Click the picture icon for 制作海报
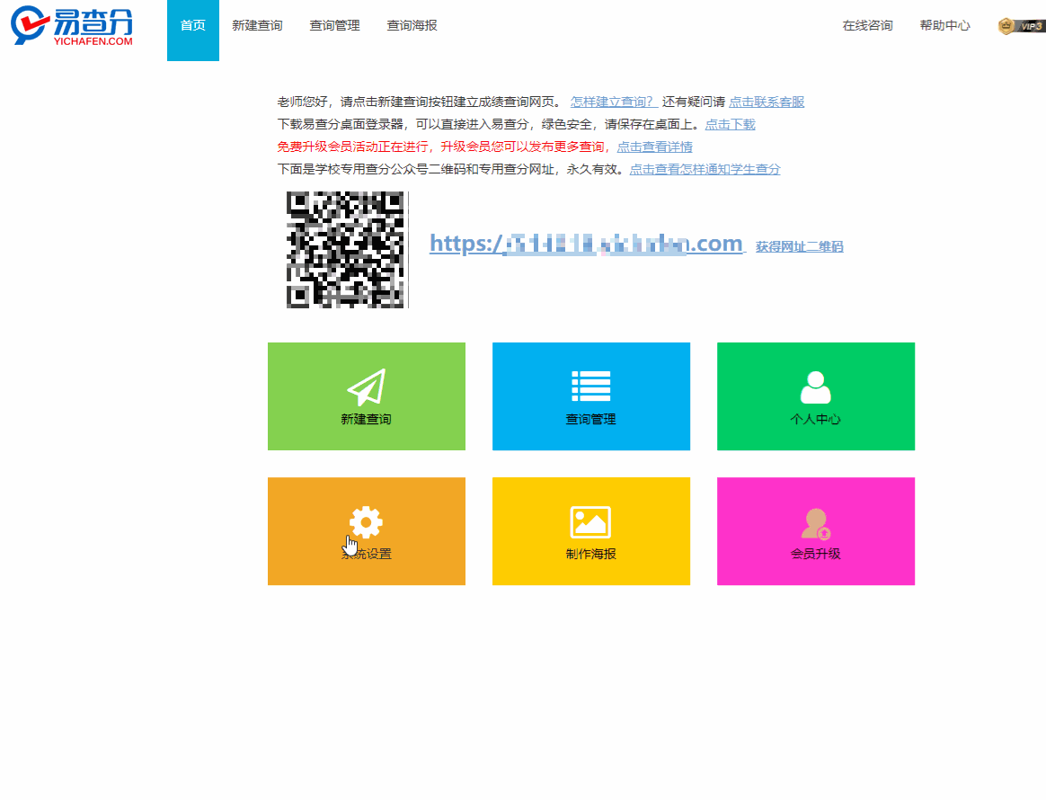Image resolution: width=1046 pixels, height=800 pixels. tap(591, 521)
